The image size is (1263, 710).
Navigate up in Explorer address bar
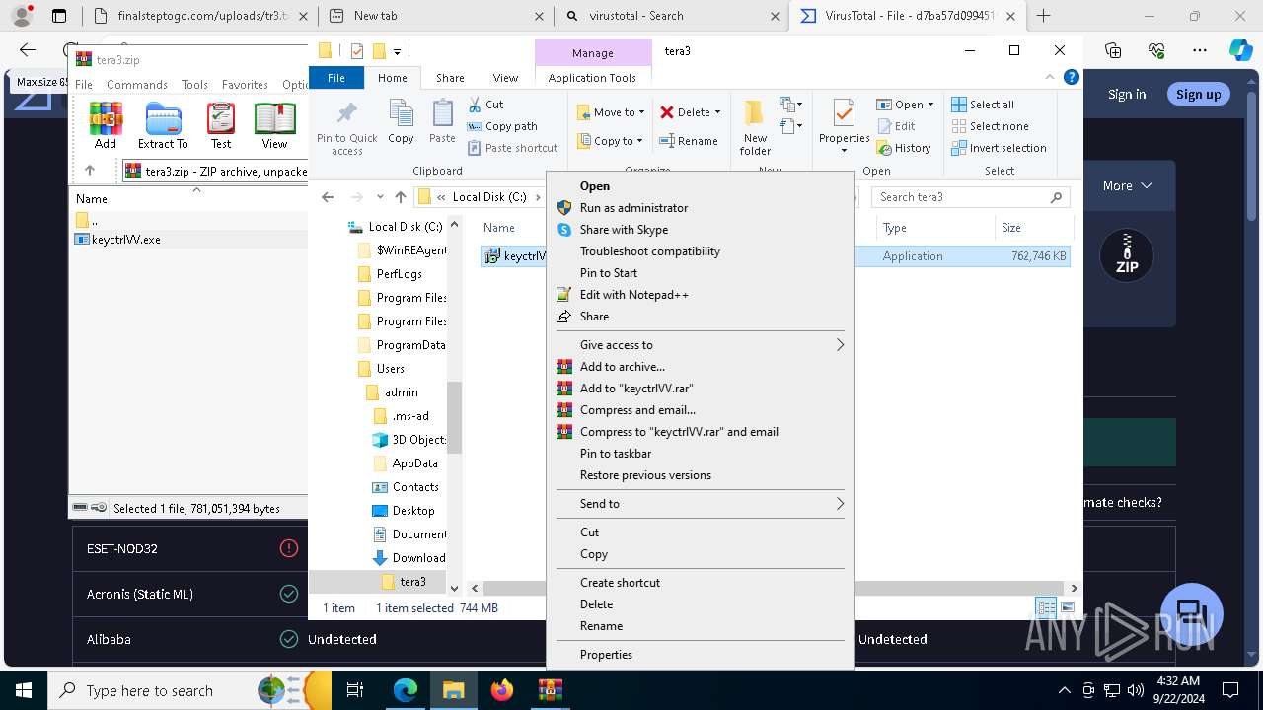(400, 197)
